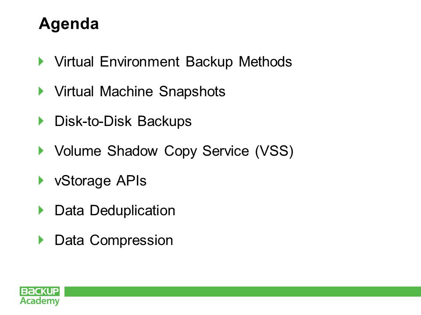Select the Data Compression item

(x=114, y=241)
